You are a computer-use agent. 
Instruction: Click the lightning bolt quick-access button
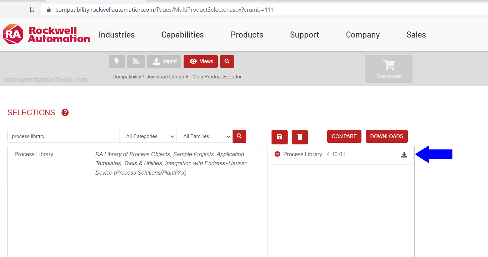[x=117, y=61]
